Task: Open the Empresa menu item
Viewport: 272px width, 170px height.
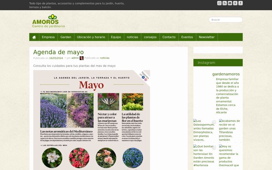Action: [x=48, y=37]
